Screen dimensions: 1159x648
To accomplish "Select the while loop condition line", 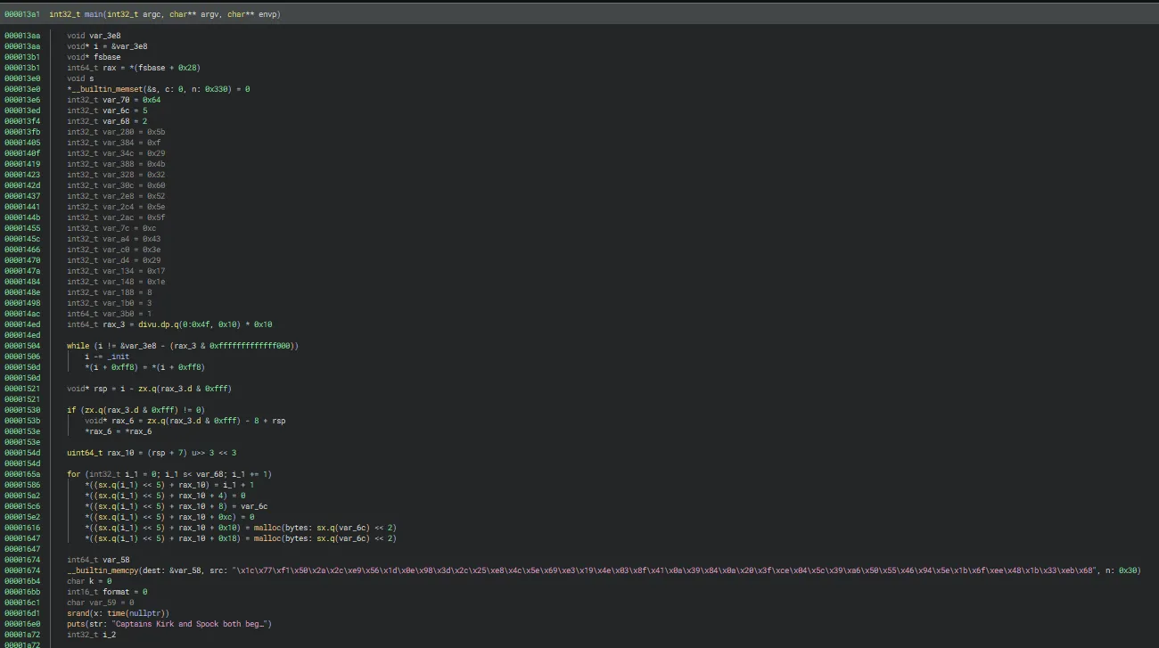I will click(183, 346).
